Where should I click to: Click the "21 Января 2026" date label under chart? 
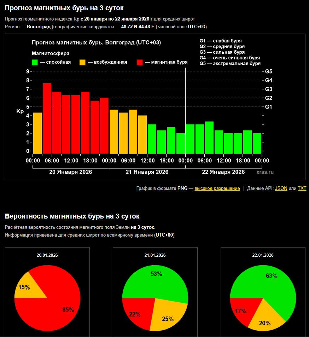pyautogui.click(x=147, y=172)
